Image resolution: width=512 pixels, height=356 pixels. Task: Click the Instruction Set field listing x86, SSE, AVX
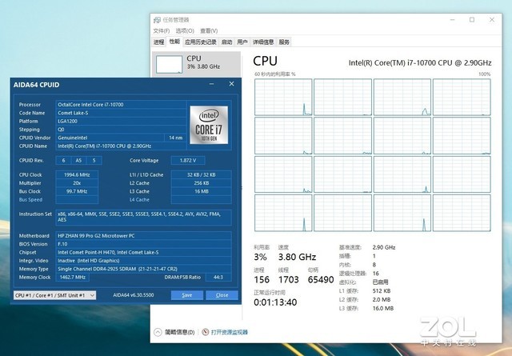[144, 217]
